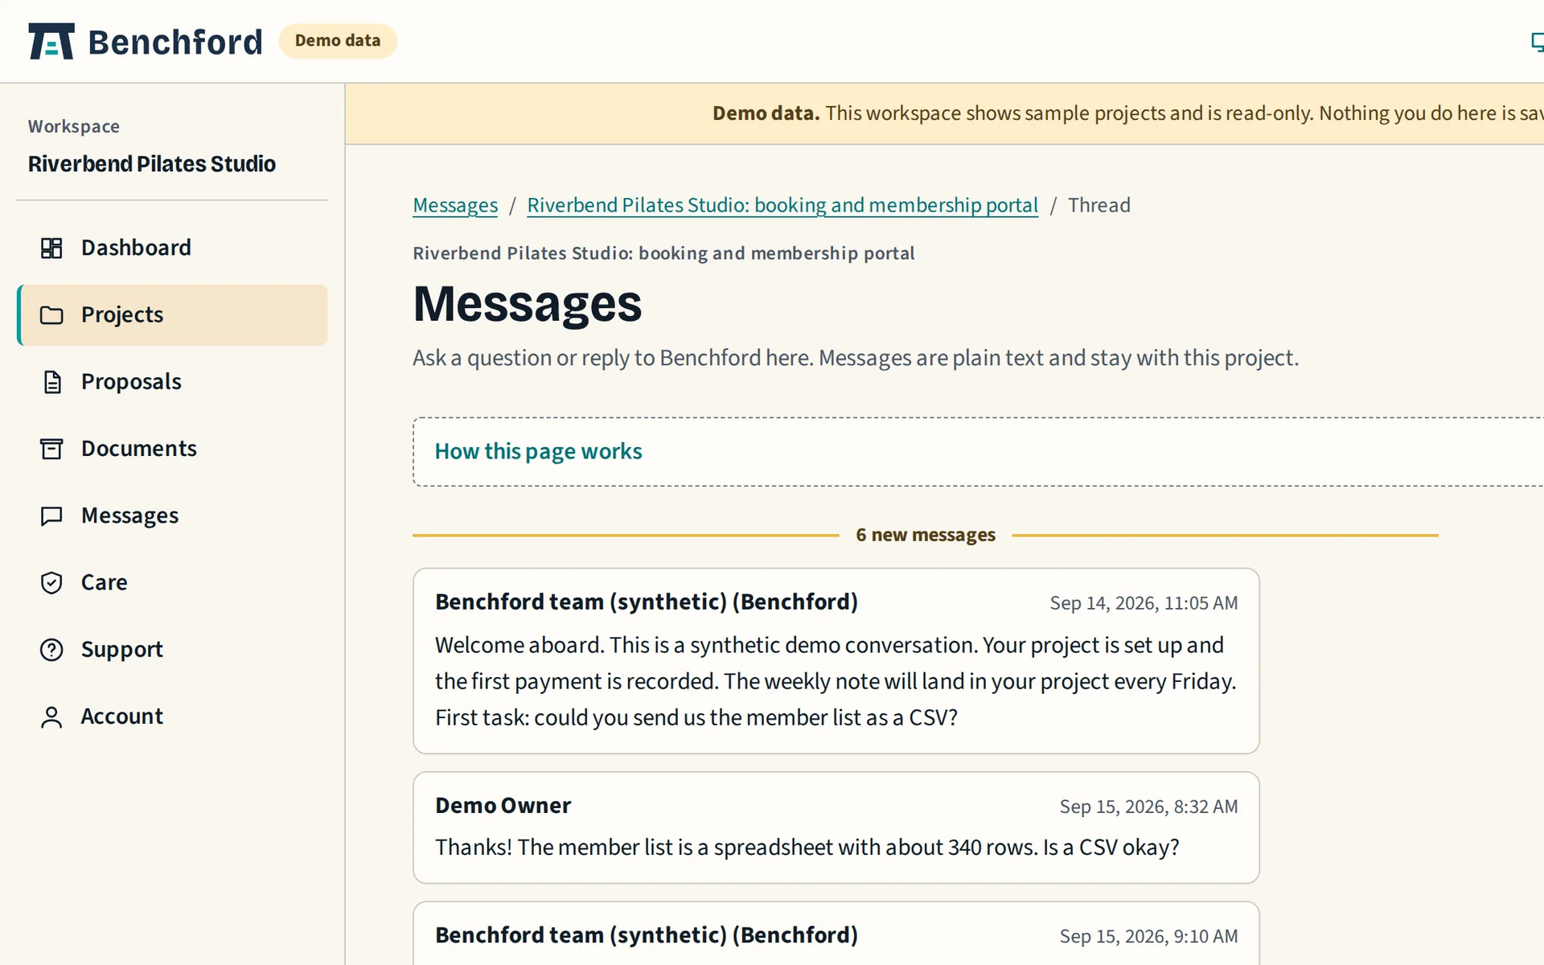
Task: Click the demo data read-only banner
Action: coord(945,113)
